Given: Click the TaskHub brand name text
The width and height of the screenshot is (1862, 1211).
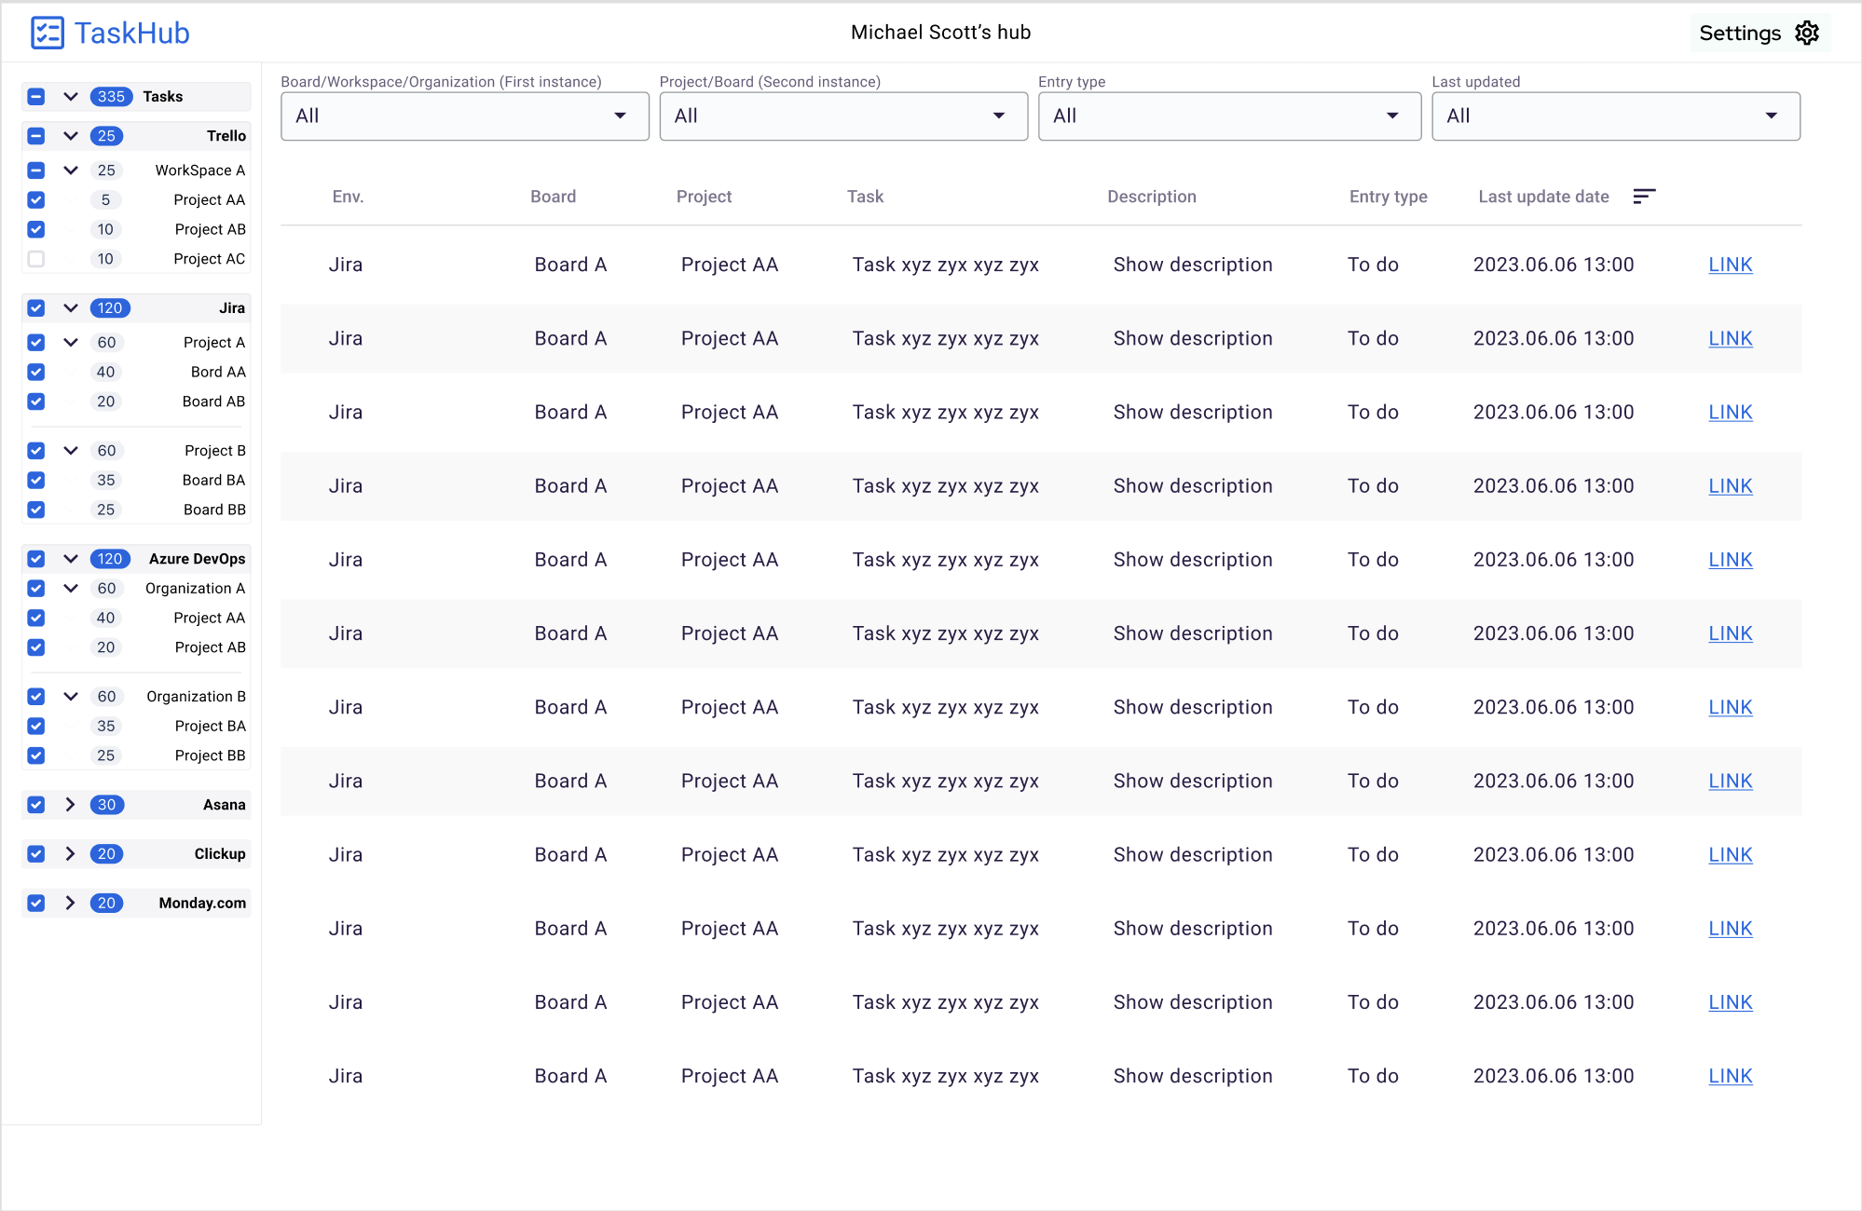Looking at the screenshot, I should [x=131, y=34].
